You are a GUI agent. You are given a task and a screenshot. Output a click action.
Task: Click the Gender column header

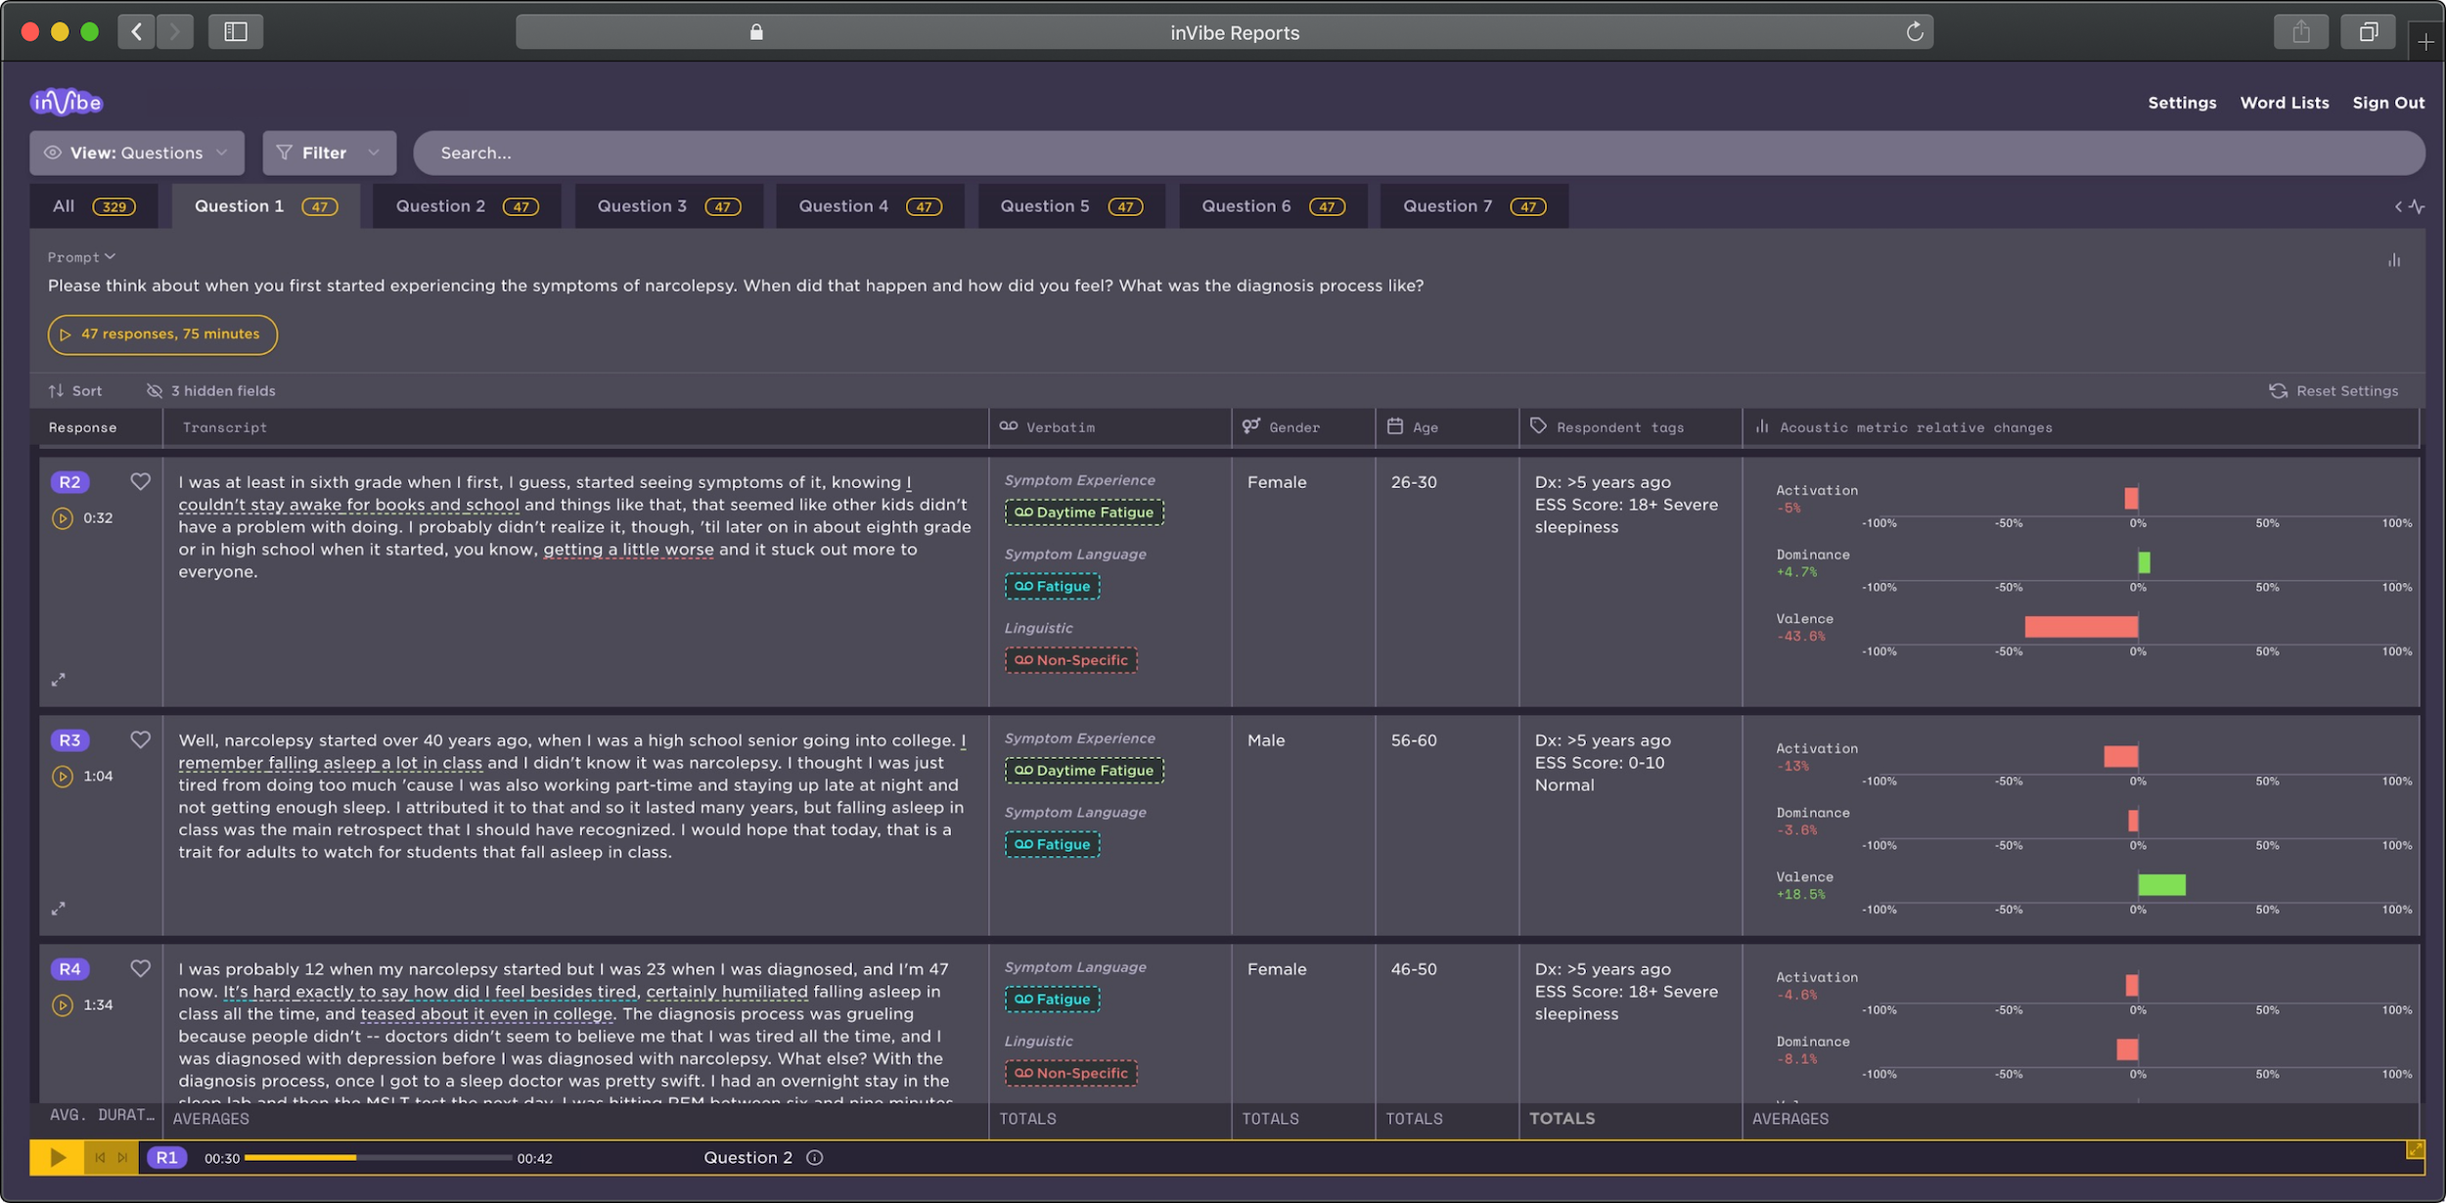pyautogui.click(x=1303, y=427)
